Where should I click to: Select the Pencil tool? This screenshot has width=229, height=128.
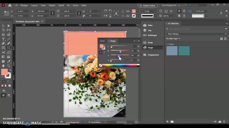click(x=9, y=43)
